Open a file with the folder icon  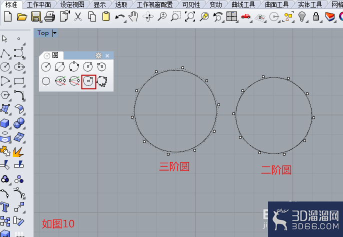pos(22,16)
